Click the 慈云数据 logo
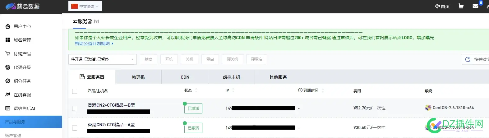Screen dimensions: 489x138 pos(23,6)
